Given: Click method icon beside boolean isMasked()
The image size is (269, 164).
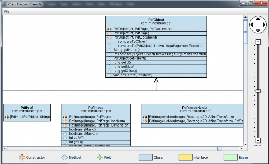Looking at the screenshot, I should [x=65, y=134].
